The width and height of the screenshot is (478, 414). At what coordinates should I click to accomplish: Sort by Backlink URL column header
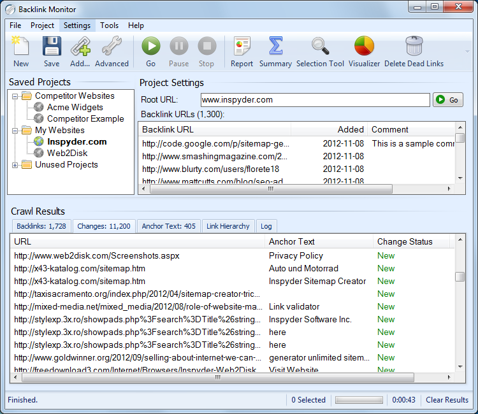[215, 129]
